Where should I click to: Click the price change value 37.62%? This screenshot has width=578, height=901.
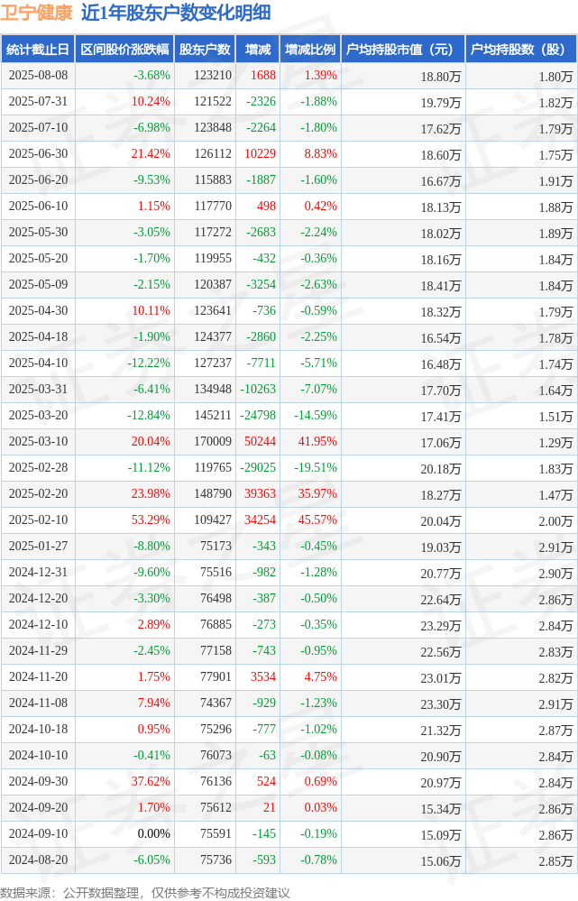(x=151, y=781)
